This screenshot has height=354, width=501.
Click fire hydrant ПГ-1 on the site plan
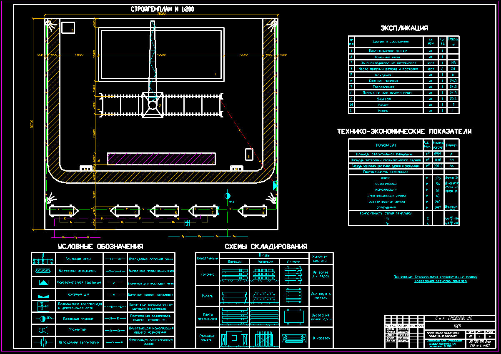[x=227, y=196]
